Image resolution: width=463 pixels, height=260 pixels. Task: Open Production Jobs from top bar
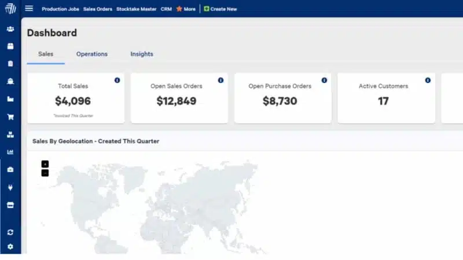click(x=61, y=9)
